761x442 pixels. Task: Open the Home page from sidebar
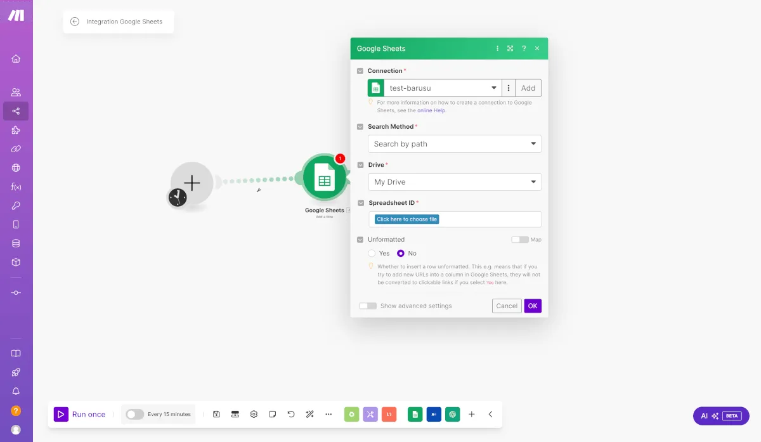16,59
